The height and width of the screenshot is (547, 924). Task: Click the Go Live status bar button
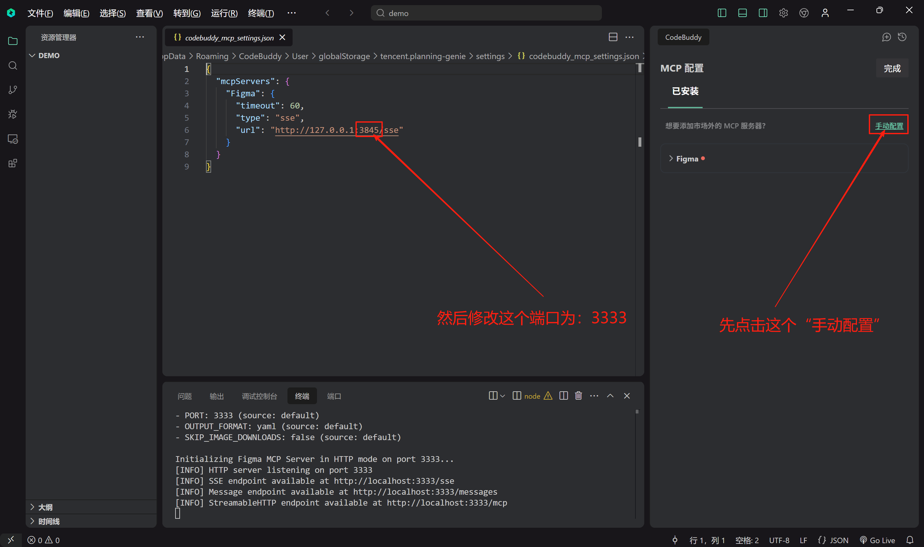(877, 540)
